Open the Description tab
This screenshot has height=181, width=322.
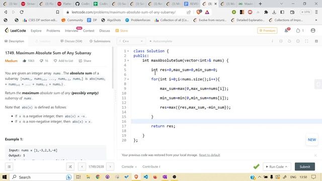click(15, 41)
